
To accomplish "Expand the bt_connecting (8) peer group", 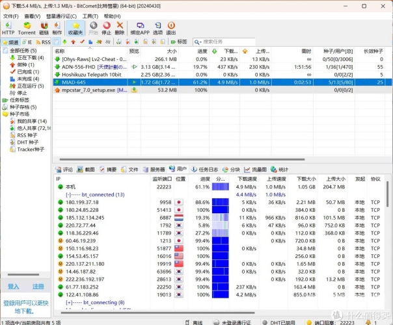I will [68, 302].
